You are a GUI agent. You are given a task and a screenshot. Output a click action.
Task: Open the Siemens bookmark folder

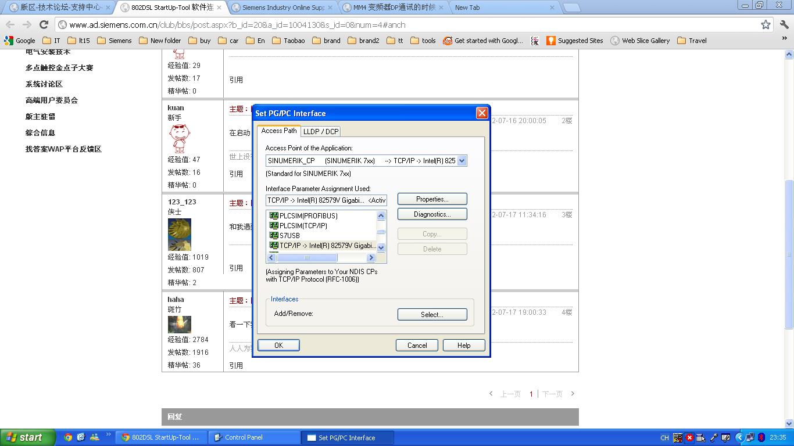click(114, 41)
